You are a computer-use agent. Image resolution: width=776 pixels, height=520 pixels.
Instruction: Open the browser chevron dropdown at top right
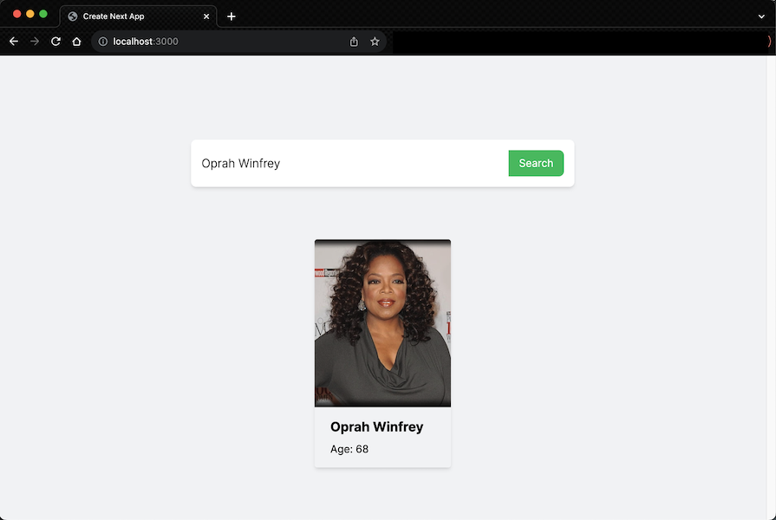(761, 16)
